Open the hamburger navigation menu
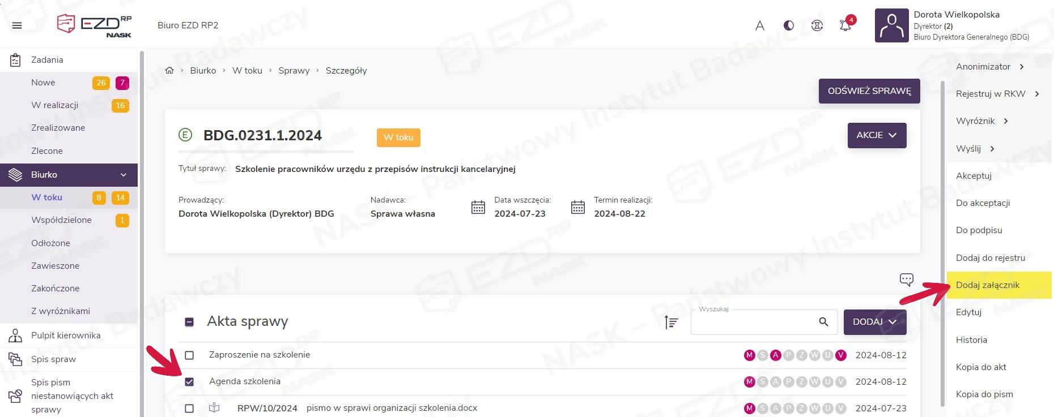The height and width of the screenshot is (417, 1054). pos(17,25)
